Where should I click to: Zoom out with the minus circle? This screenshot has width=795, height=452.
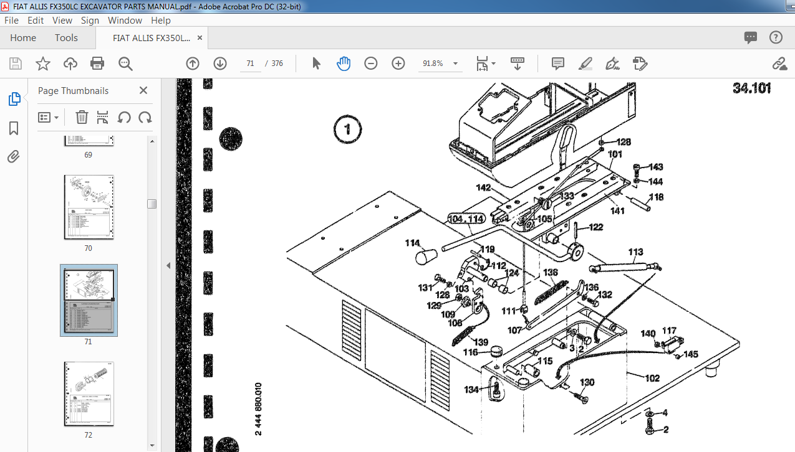point(371,64)
